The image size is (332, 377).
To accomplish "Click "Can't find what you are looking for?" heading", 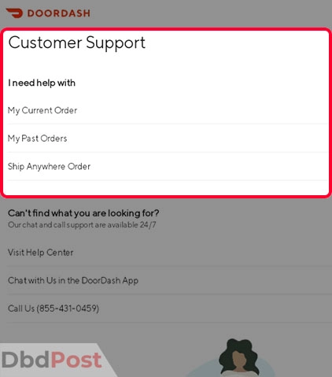I will click(83, 213).
